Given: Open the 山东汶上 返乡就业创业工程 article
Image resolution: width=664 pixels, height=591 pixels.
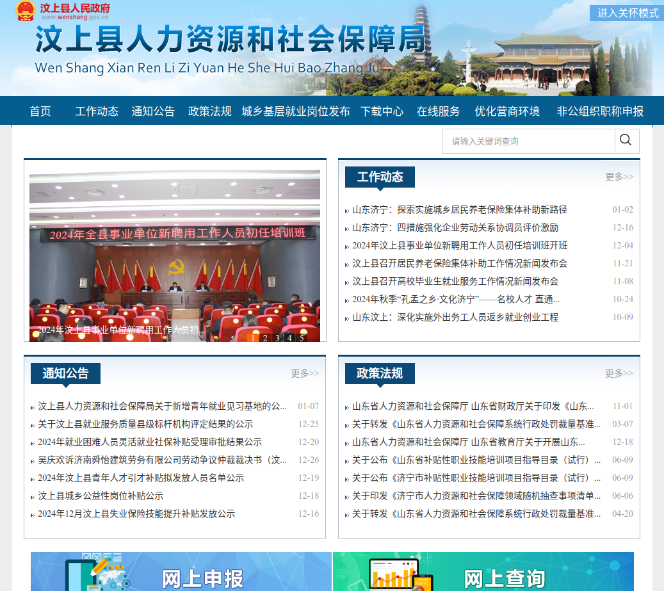Looking at the screenshot, I should 455,317.
